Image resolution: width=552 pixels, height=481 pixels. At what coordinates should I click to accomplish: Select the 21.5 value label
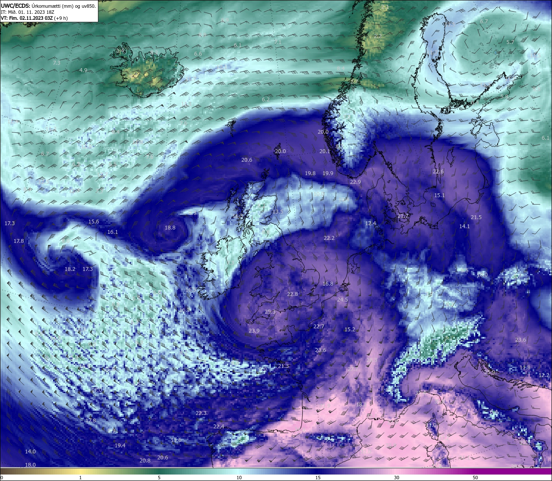coord(476,217)
